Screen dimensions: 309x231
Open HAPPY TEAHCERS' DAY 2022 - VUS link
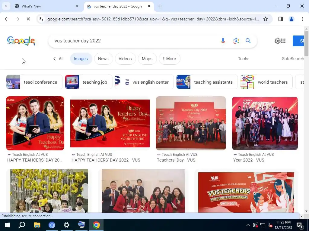click(106, 160)
